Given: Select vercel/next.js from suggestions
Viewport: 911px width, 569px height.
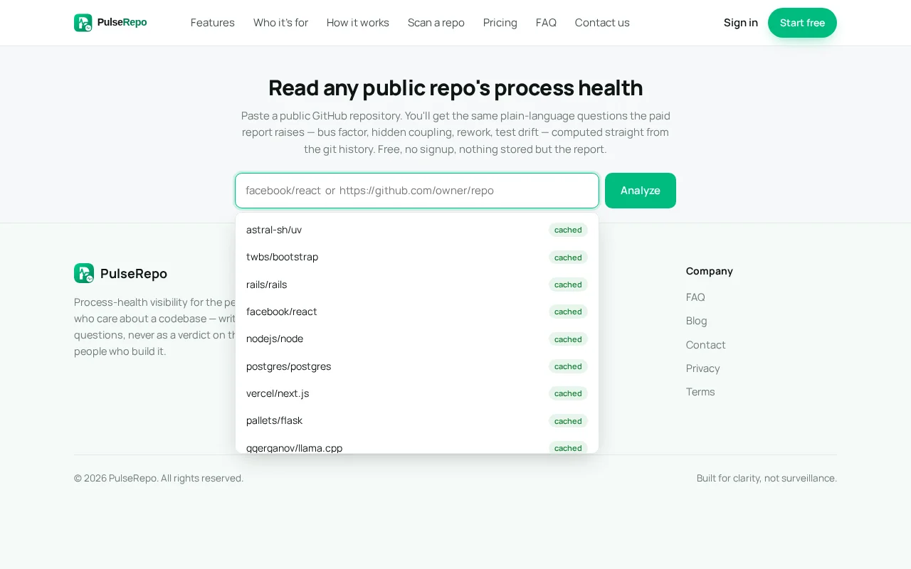Looking at the screenshot, I should click(417, 393).
